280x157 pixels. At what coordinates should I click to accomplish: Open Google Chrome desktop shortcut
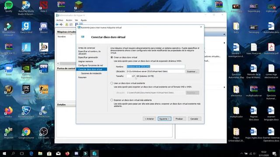[26, 133]
